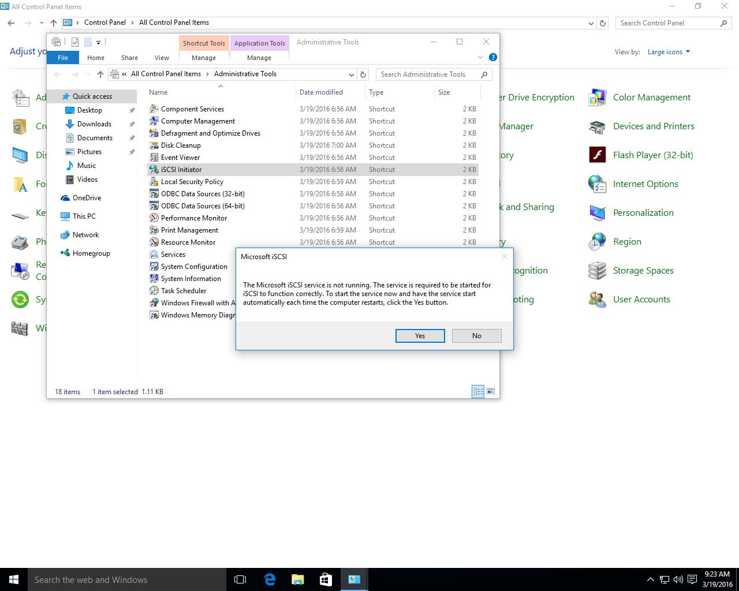739x591 pixels.
Task: Select ODBC Data Sources (64-bit) icon
Action: (154, 205)
